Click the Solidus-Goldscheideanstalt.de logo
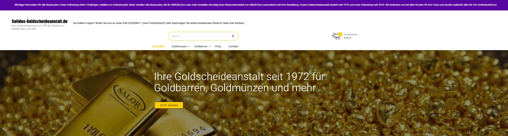Screen dimensions: 508x136 point(40,21)
